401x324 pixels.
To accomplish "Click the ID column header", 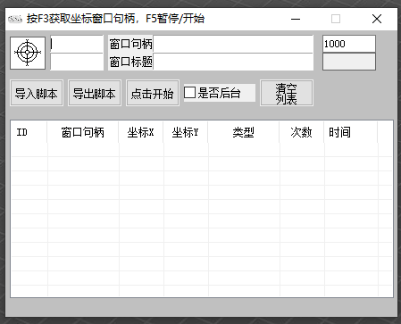I will (29, 132).
